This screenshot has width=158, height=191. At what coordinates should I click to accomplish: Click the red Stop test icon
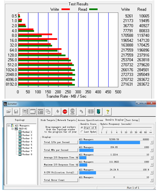(x=65, y=111)
